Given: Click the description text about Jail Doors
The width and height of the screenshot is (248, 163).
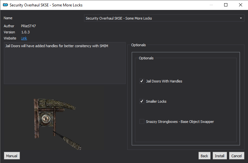Looking at the screenshot, I should tap(57, 46).
